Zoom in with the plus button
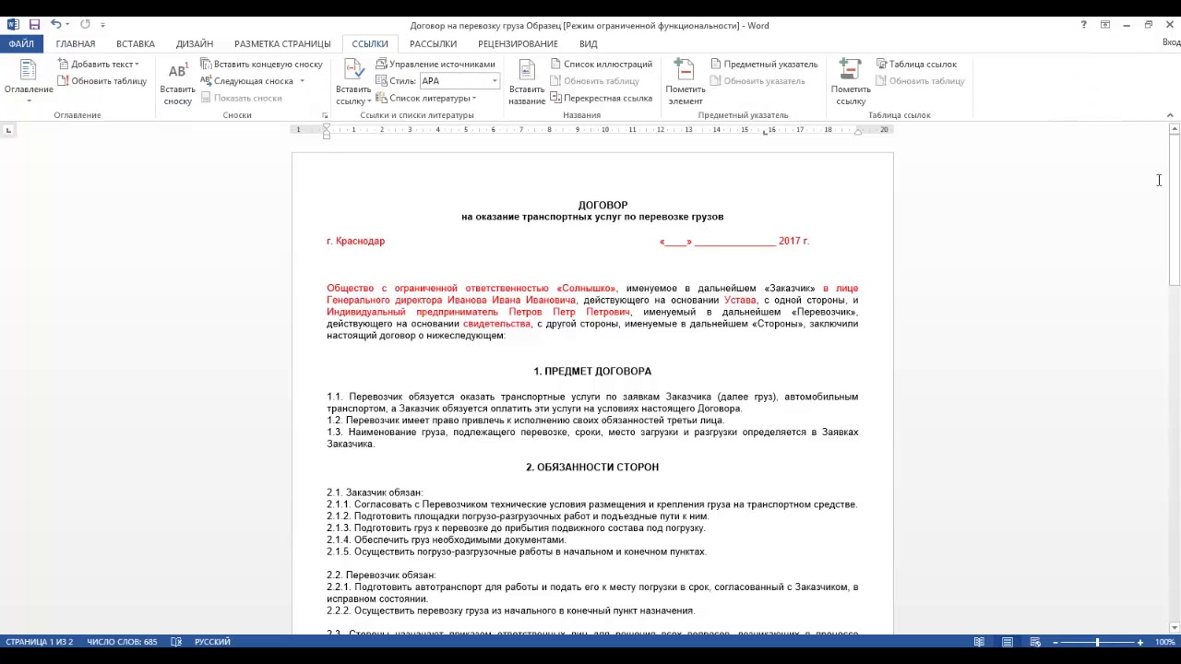Screen dimensions: 1181x664 click(1140, 642)
